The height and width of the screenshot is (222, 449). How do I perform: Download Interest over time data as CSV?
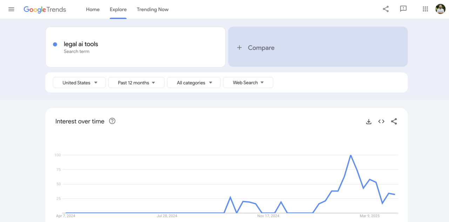pos(368,121)
